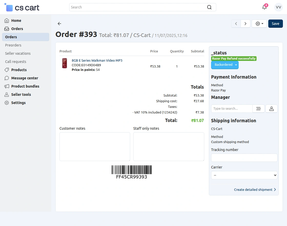Open Product bundles from the sidebar
Viewport: 287px width, 226px height.
[x=25, y=86]
